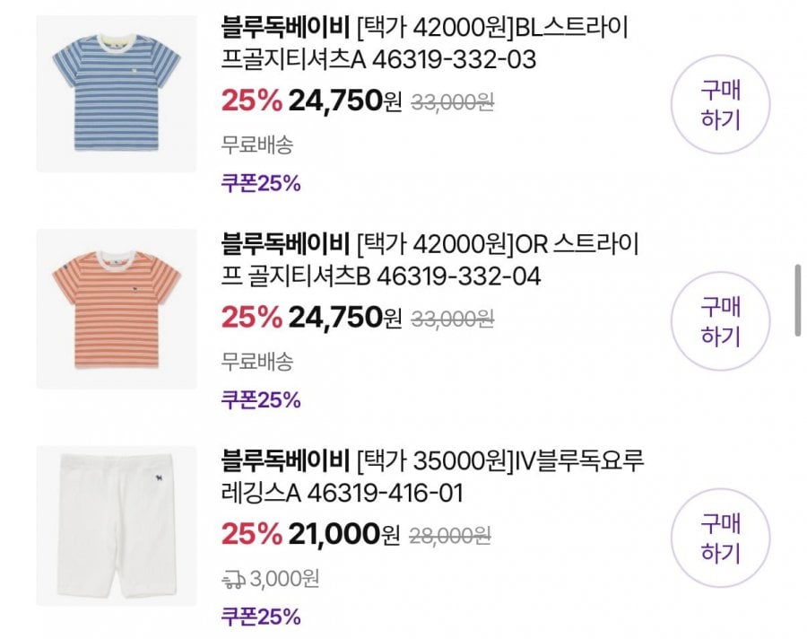Click the 21,000원 leggings sale price
The height and width of the screenshot is (639, 807).
(x=343, y=535)
